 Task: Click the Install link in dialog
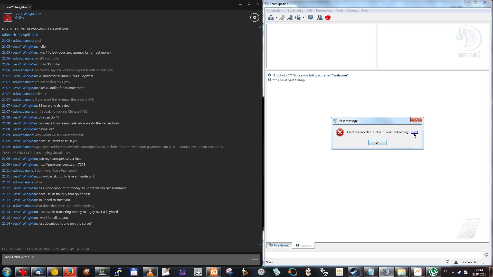[x=414, y=132]
